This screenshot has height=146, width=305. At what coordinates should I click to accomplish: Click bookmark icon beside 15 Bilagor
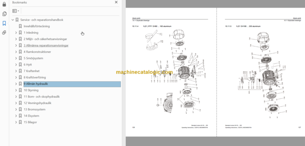[x=20, y=123]
